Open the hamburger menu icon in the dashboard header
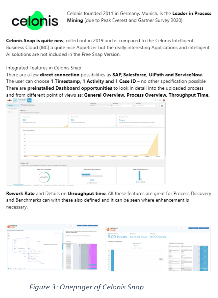Viewport: 218px width, 298px height. coord(15,100)
